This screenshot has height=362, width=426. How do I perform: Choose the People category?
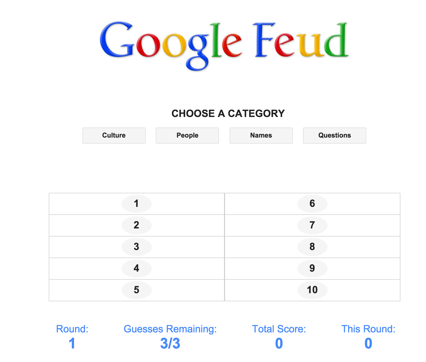[187, 135]
